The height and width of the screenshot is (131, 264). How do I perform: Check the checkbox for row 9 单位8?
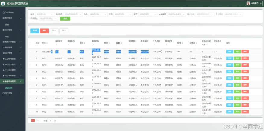[x=30, y=105]
